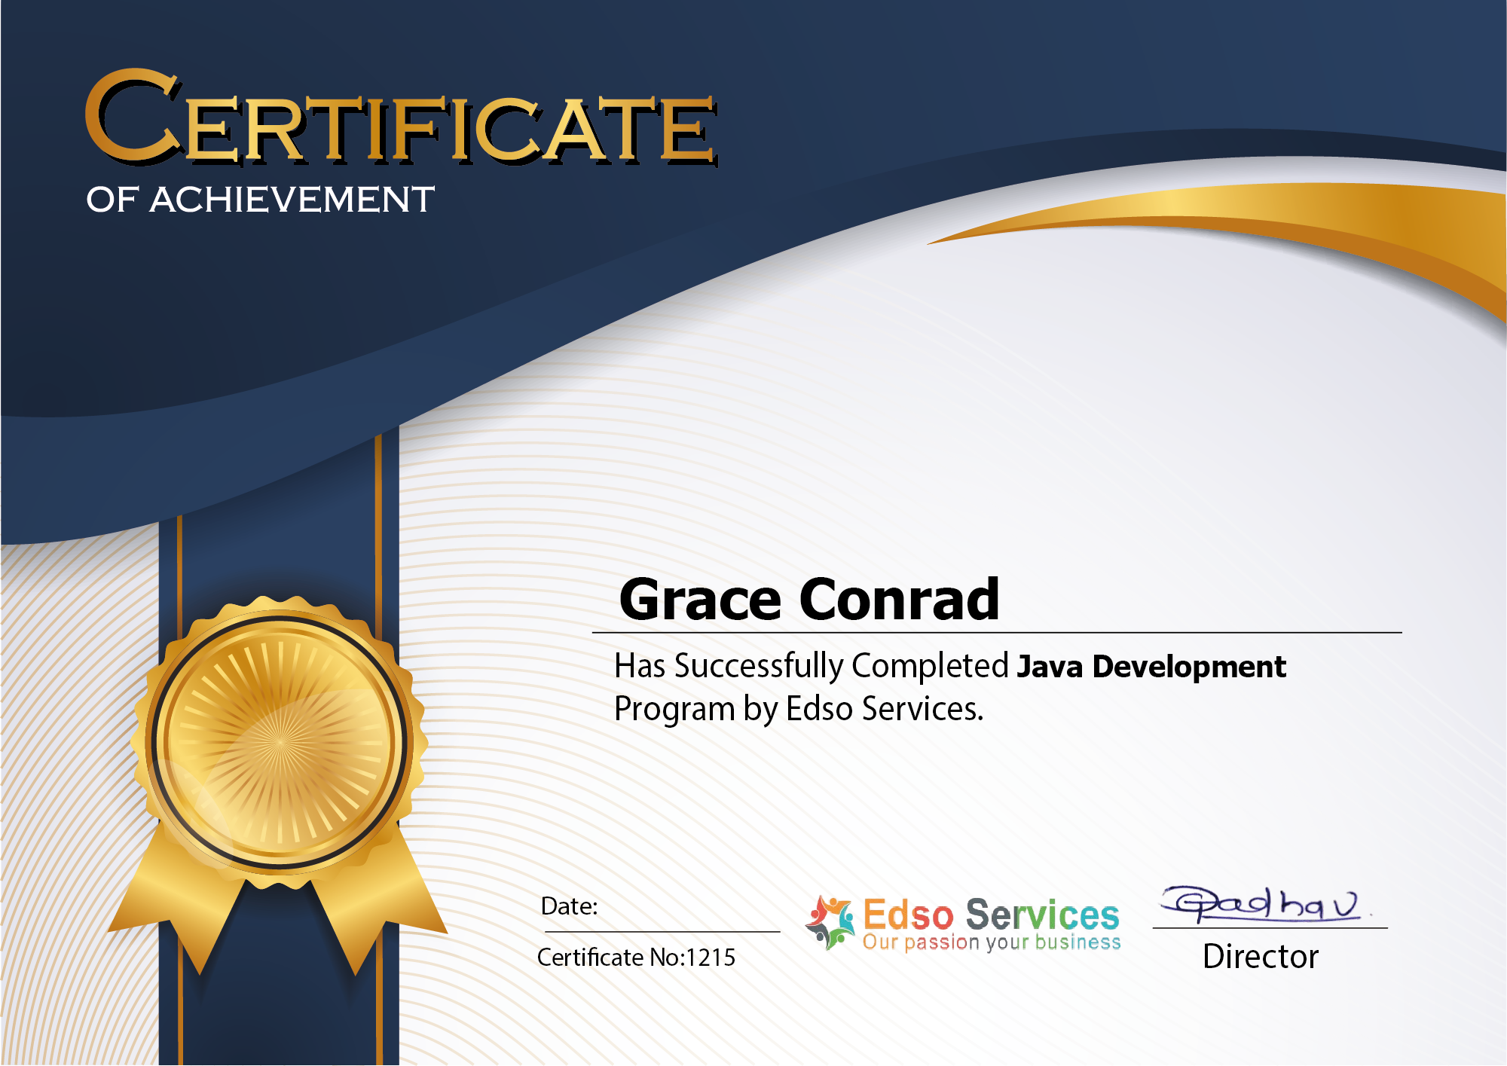Click 'Certificate No:1215' text
The height and width of the screenshot is (1066, 1507).
(636, 957)
